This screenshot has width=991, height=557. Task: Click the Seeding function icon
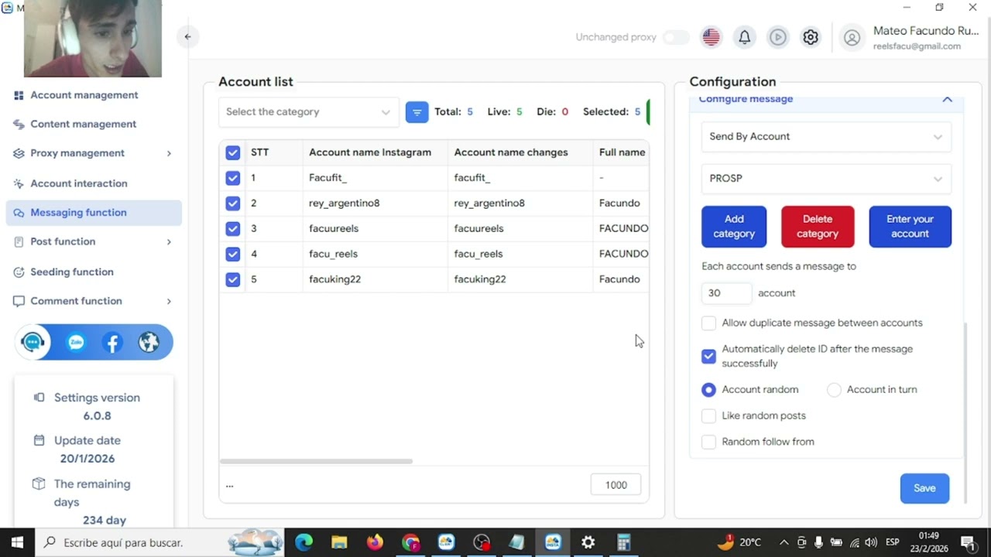pos(19,272)
